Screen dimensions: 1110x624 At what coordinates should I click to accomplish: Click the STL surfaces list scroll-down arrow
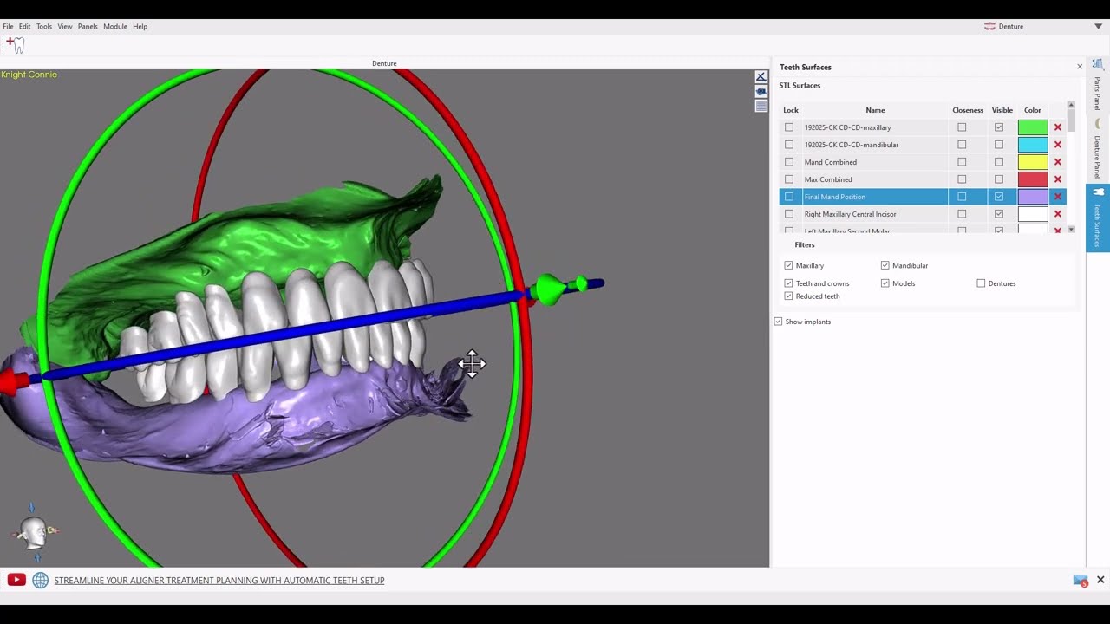(x=1071, y=230)
